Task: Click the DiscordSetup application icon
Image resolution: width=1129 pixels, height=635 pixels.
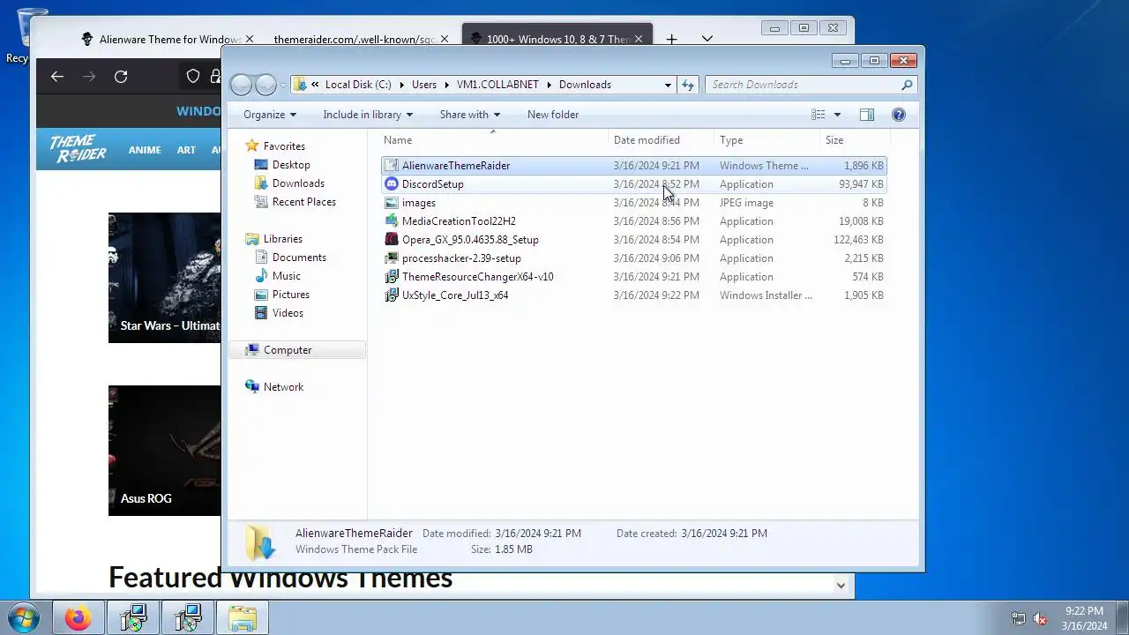Action: coord(392,184)
